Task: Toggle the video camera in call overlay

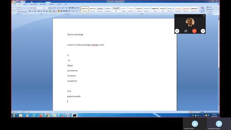Action: pyautogui.click(x=186, y=31)
